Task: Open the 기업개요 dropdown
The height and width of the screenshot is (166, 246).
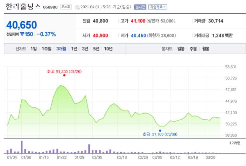Action: [158, 7]
